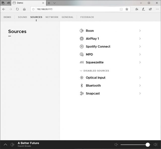Share this page
161x149 pixels.
pos(150,9)
